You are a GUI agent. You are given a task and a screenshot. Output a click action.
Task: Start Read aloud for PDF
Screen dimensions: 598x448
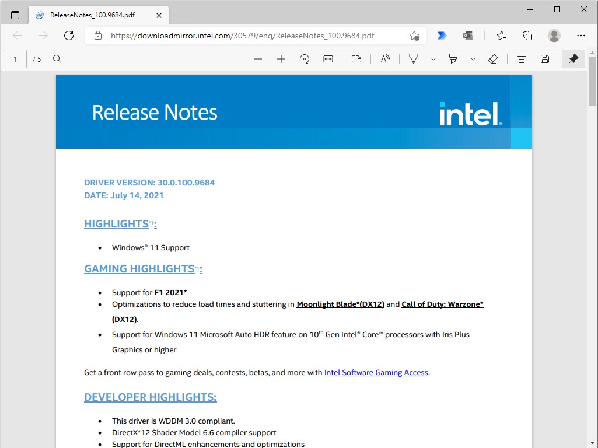click(x=385, y=59)
